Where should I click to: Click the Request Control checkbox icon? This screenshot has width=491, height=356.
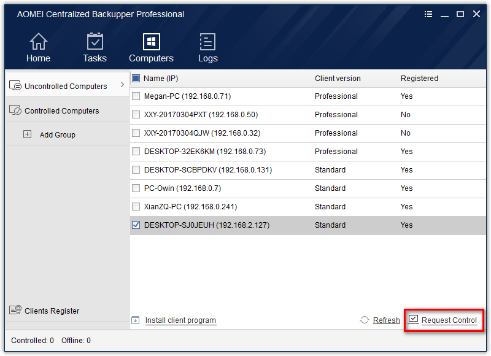coord(413,319)
